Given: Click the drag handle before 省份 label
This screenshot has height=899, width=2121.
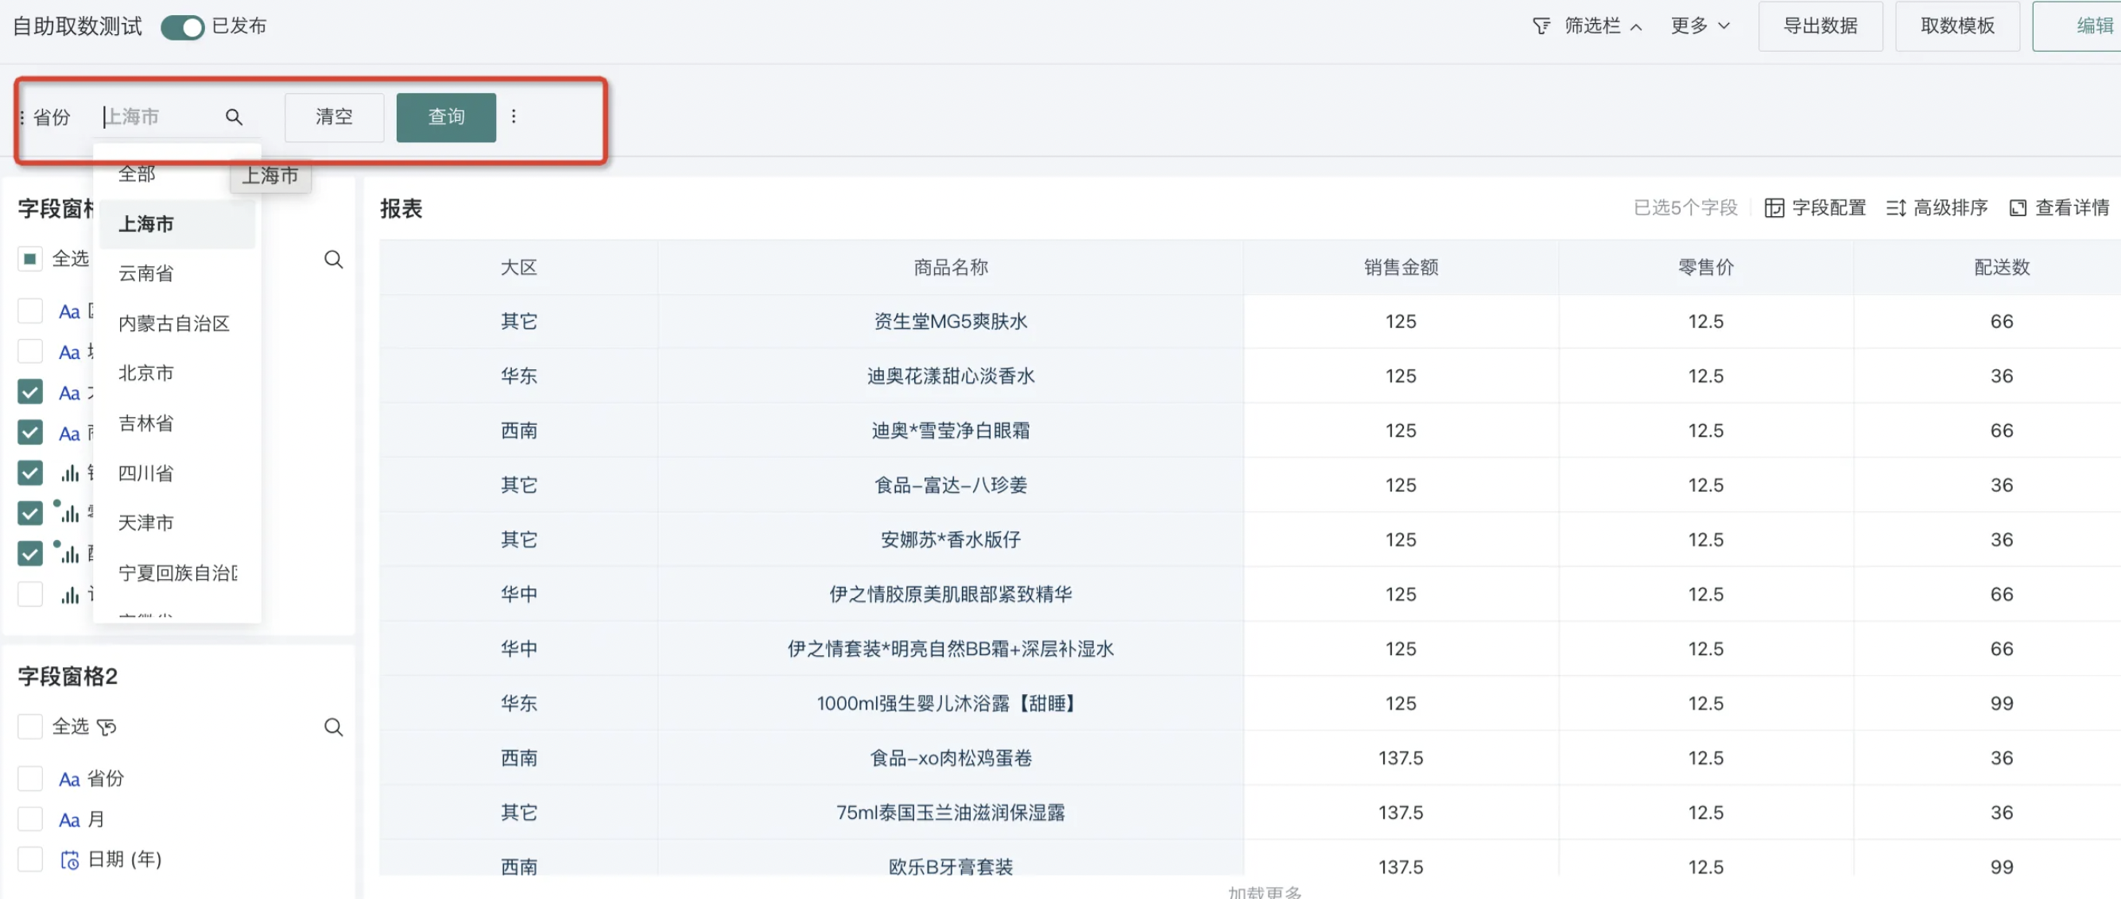Looking at the screenshot, I should pyautogui.click(x=22, y=117).
